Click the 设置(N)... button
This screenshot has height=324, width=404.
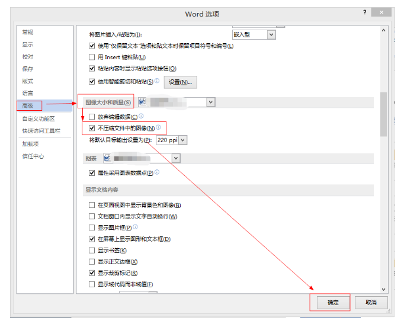point(180,82)
